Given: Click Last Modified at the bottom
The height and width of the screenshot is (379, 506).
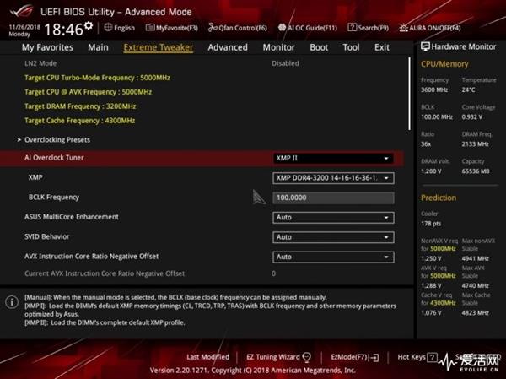Looking at the screenshot, I should click(207, 357).
